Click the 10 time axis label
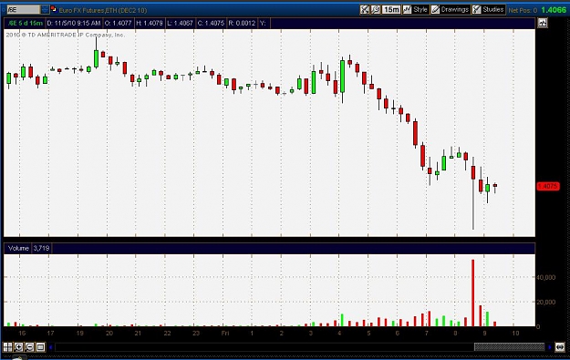 515,334
